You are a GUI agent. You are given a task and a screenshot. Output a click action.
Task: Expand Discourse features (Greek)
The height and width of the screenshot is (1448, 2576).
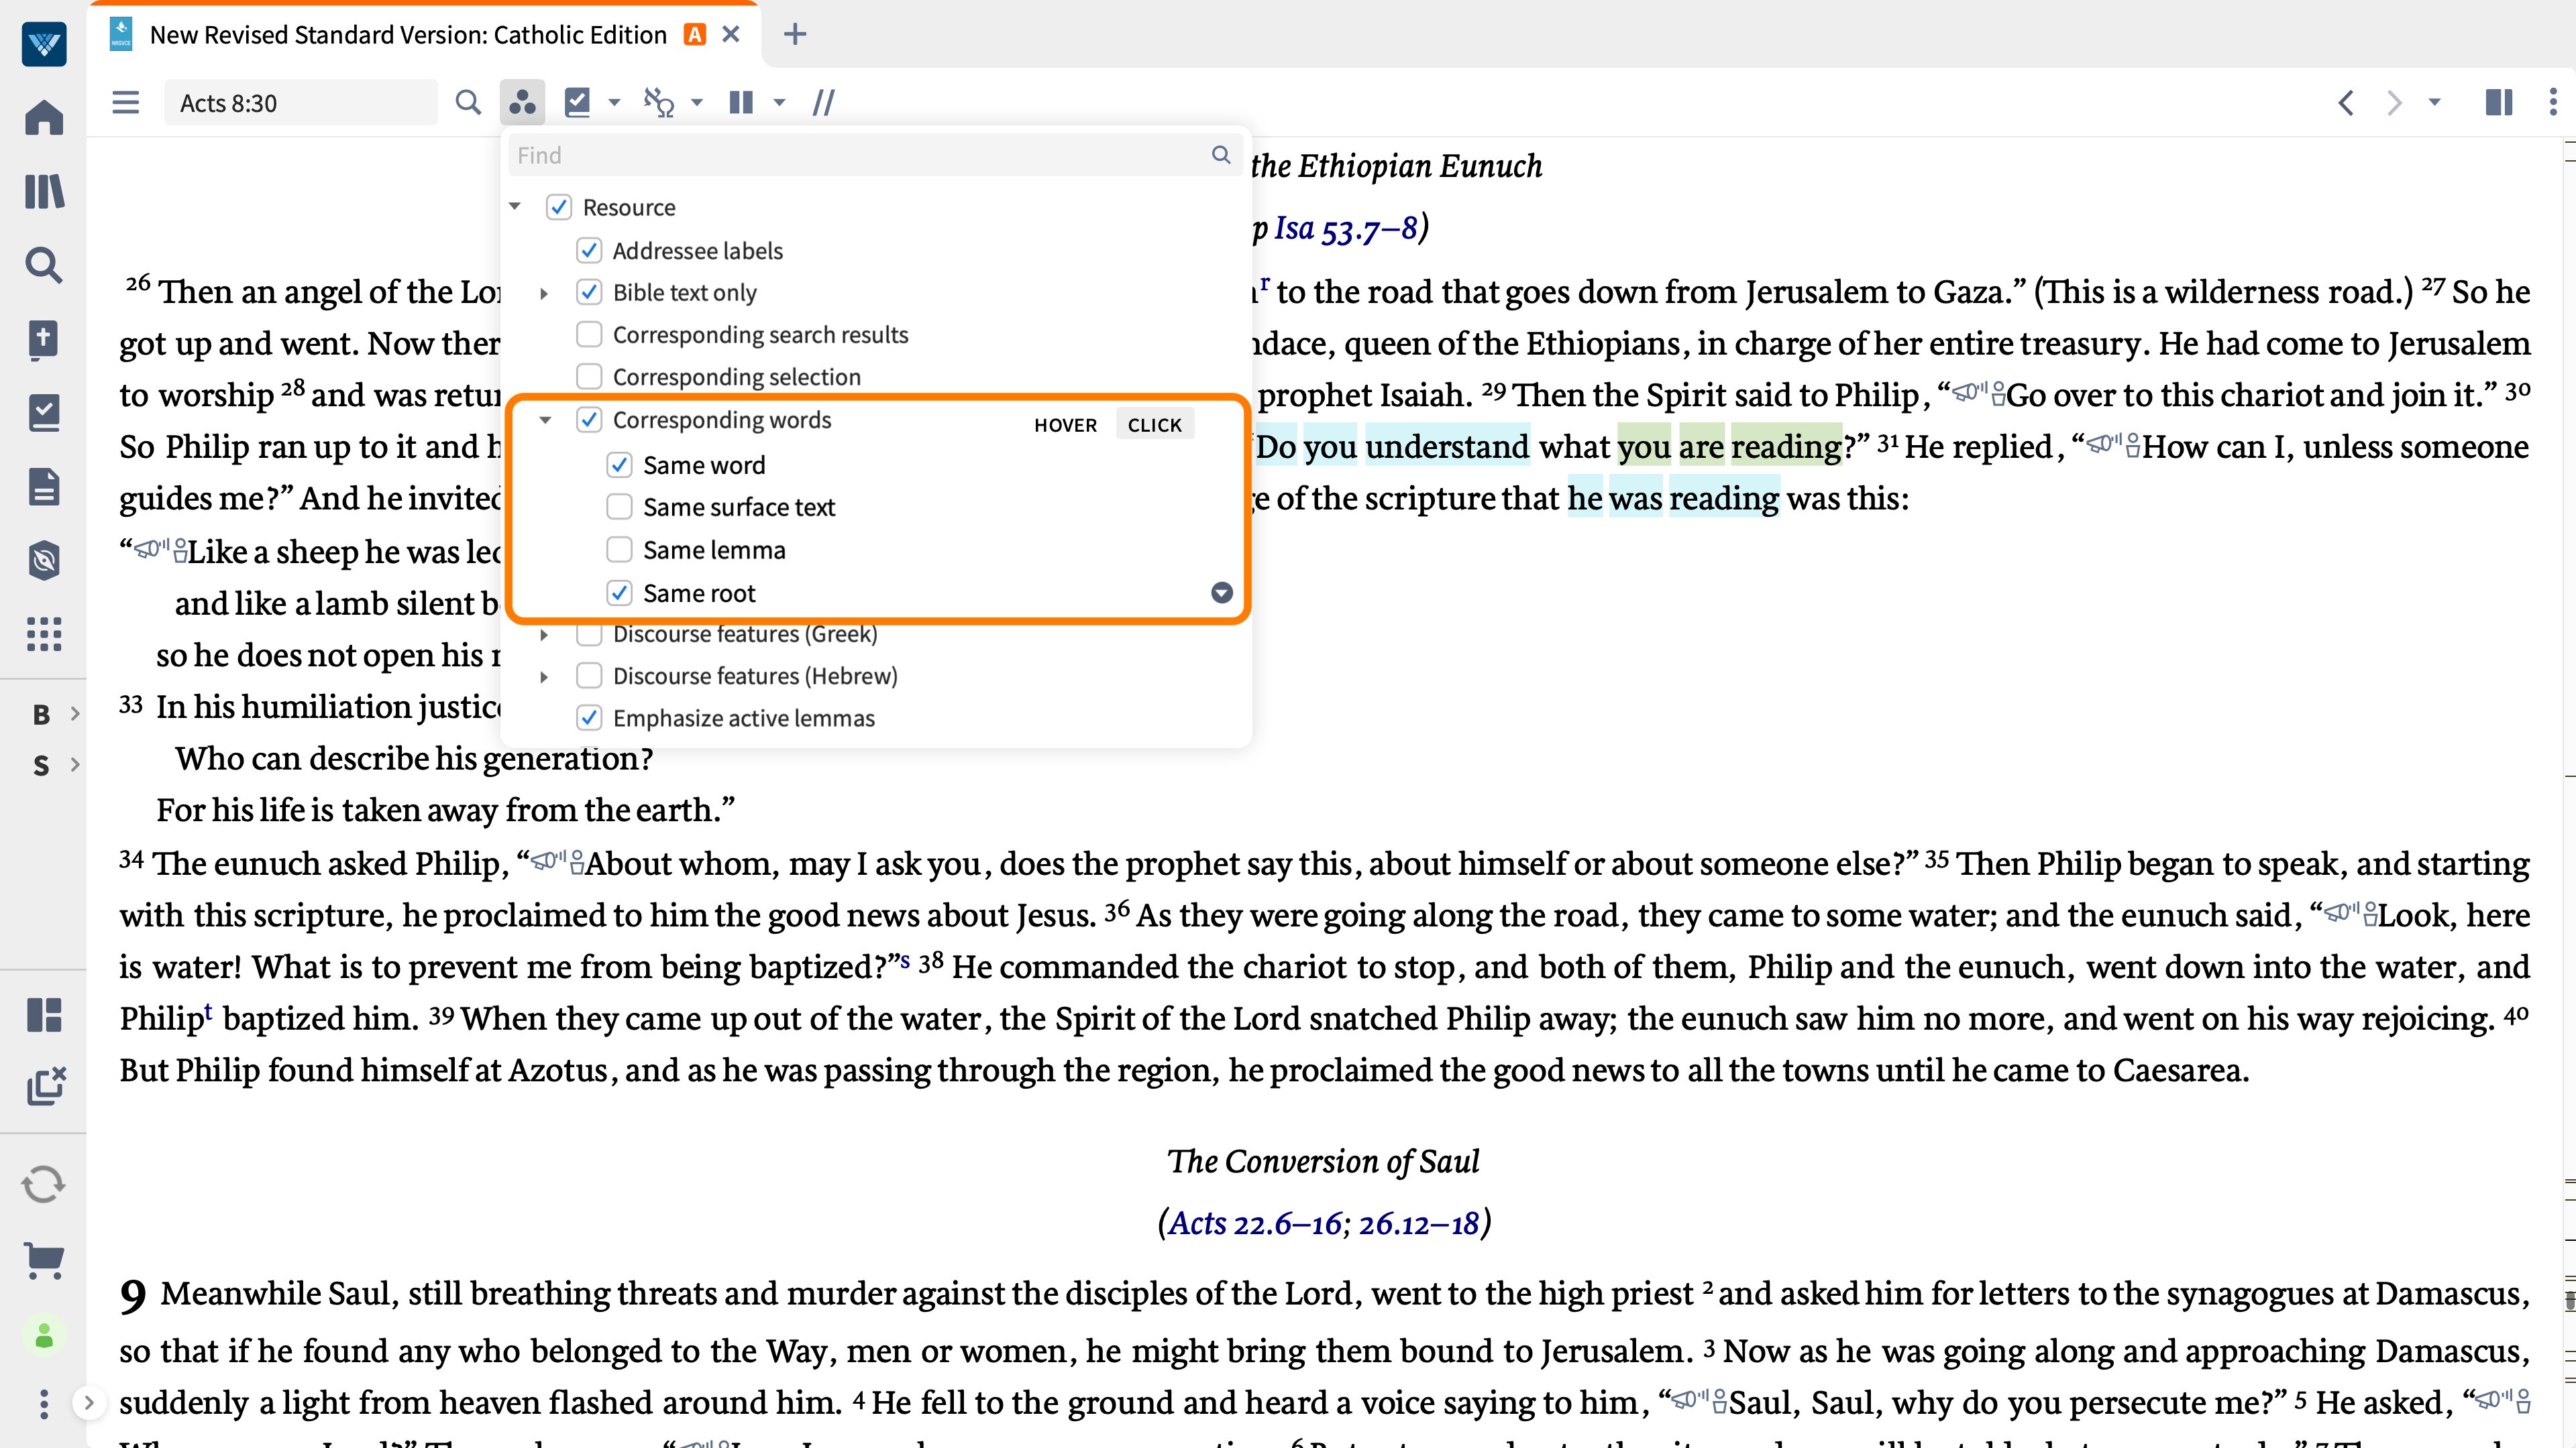[545, 635]
